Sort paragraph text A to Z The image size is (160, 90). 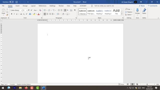point(71,10)
